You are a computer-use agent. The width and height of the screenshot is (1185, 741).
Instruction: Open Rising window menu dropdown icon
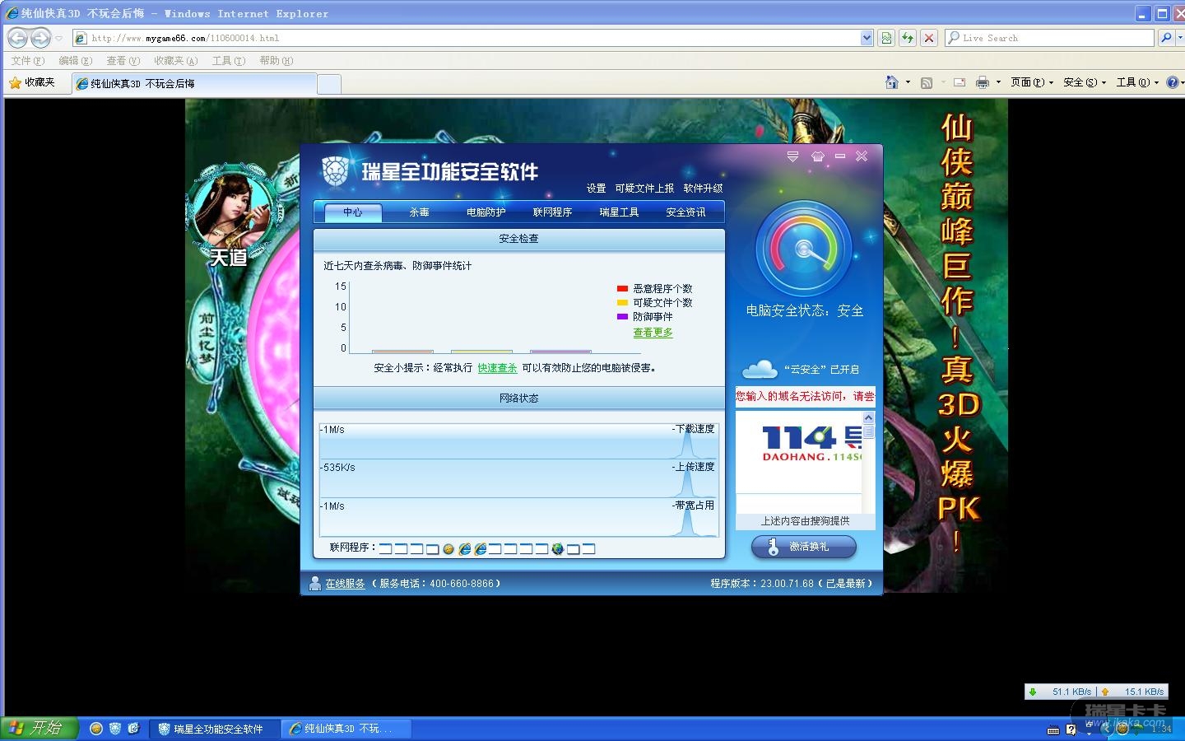pos(792,156)
